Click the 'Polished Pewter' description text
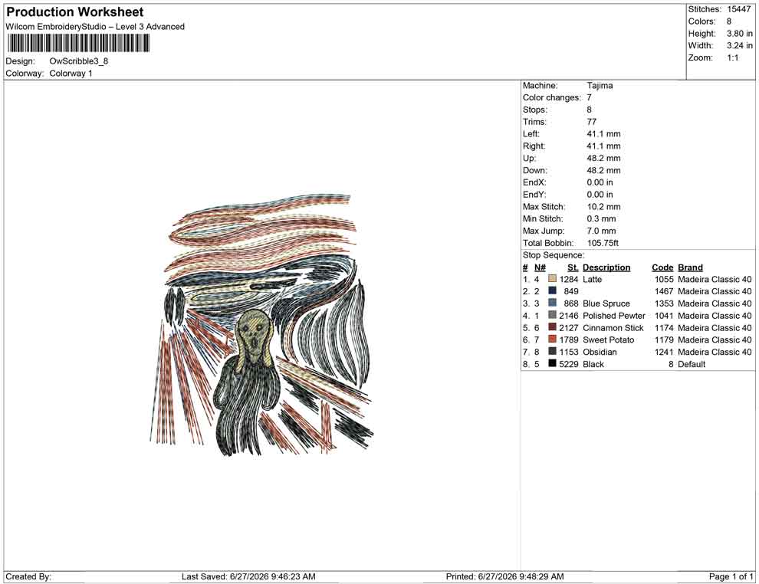Screen dimensions: 759x584 [x=614, y=316]
